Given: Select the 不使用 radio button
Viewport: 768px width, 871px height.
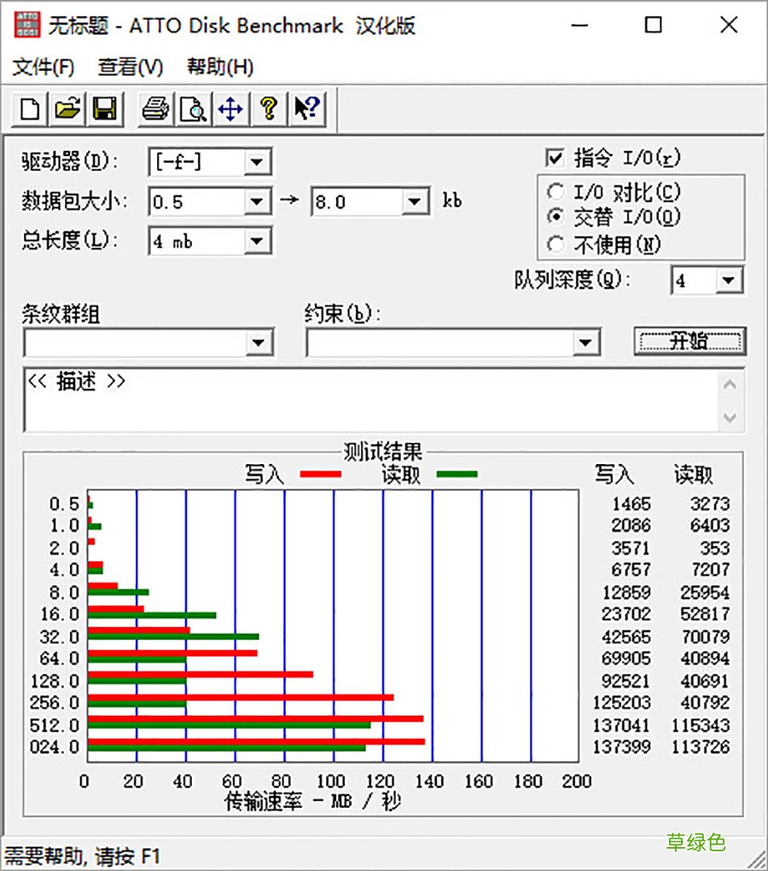Looking at the screenshot, I should pyautogui.click(x=556, y=243).
